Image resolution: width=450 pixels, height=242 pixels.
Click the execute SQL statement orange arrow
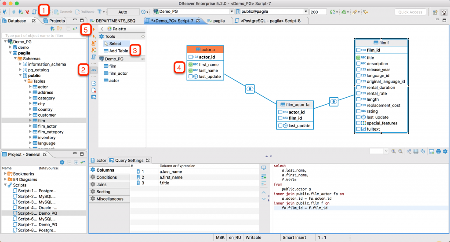point(94,29)
